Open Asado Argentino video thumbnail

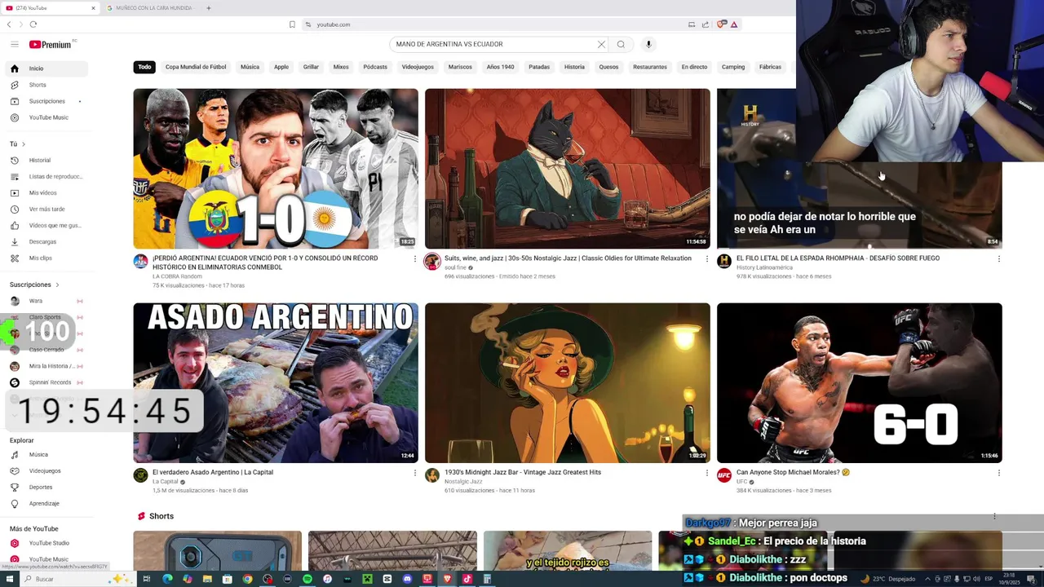click(276, 383)
